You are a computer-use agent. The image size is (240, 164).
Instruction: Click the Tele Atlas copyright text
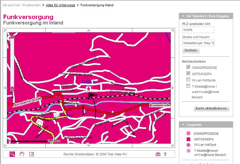[95, 154]
